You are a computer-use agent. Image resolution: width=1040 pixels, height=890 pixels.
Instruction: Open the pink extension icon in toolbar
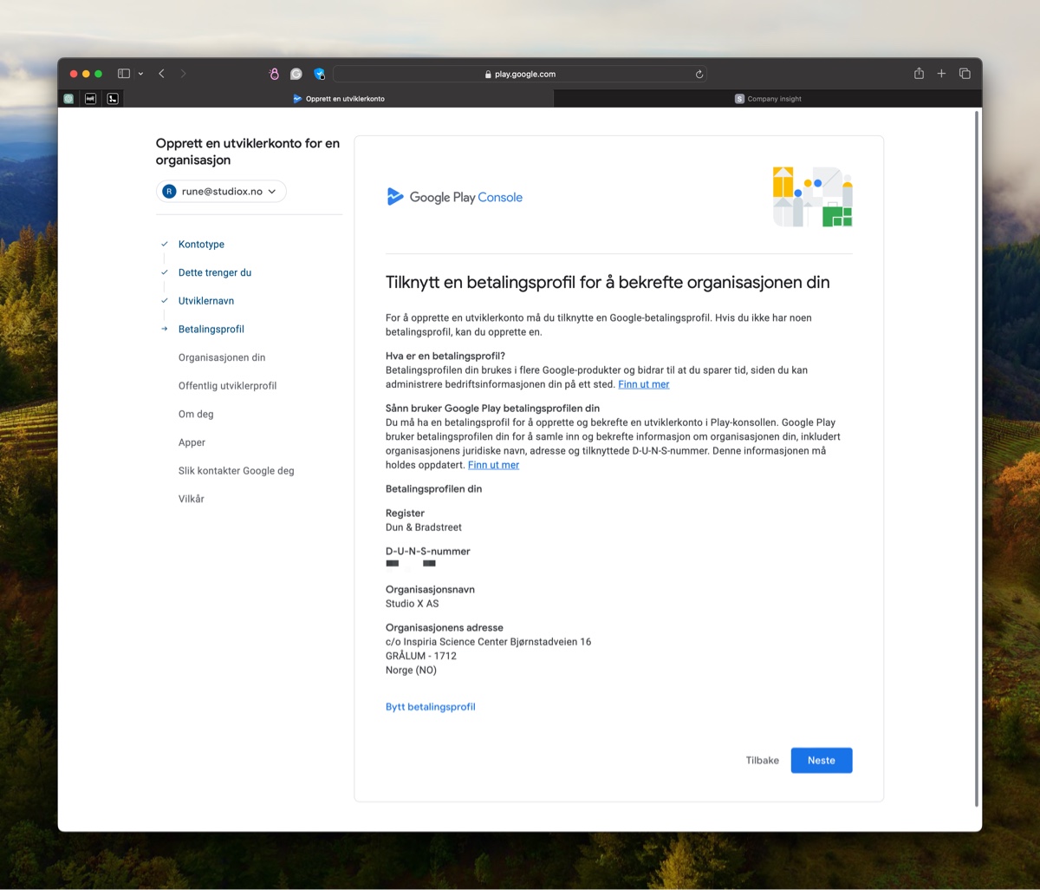click(275, 75)
